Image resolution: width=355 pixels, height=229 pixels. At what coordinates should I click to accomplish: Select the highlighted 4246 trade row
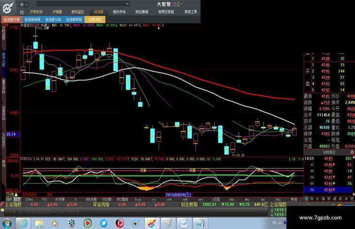[328, 190]
